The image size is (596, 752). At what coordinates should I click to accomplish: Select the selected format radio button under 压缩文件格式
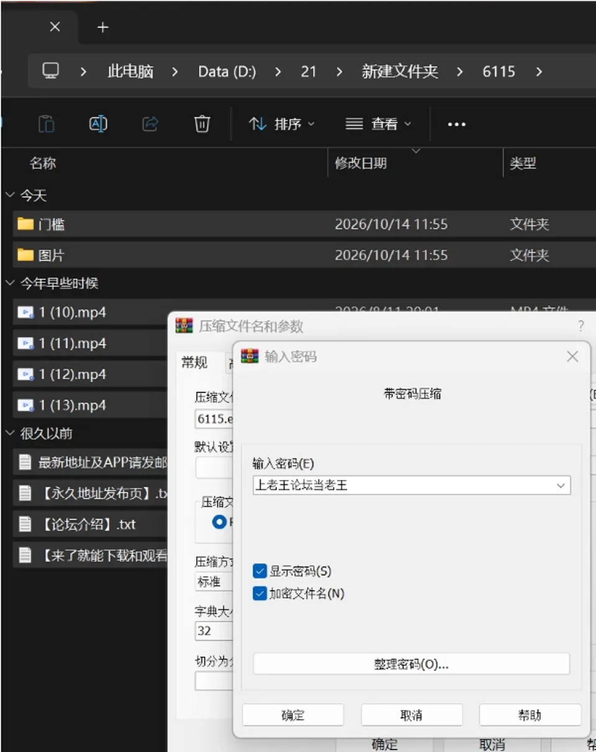tap(219, 522)
